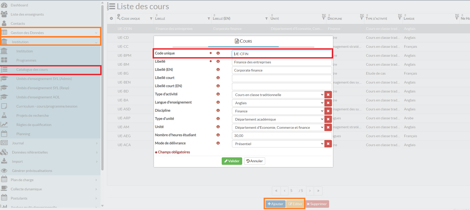
Task: Clear the Mode de délivrance value with red X
Action: 328,144
